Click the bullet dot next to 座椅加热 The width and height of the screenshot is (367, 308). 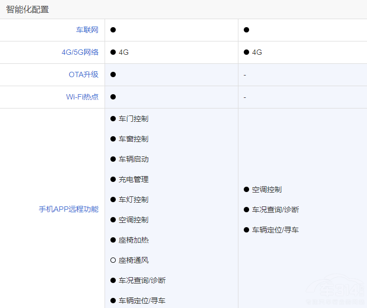pos(113,240)
